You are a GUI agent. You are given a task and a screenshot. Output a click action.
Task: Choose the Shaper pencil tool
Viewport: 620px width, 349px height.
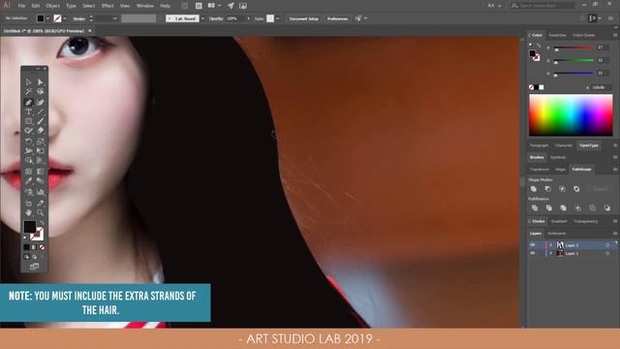coord(28,131)
